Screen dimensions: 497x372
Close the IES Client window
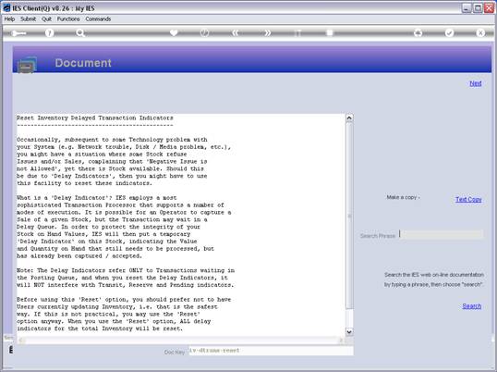(489, 8)
